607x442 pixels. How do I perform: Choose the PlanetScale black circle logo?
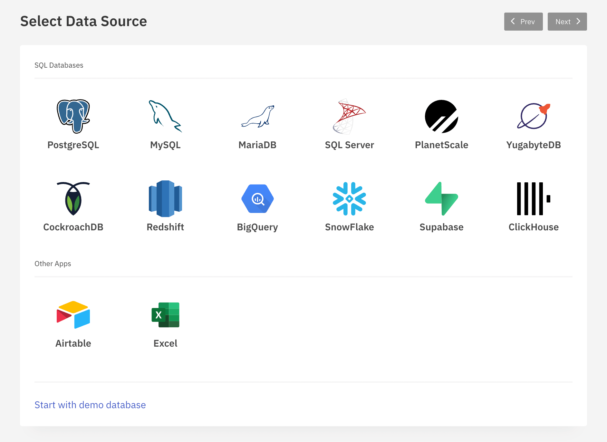pos(441,116)
